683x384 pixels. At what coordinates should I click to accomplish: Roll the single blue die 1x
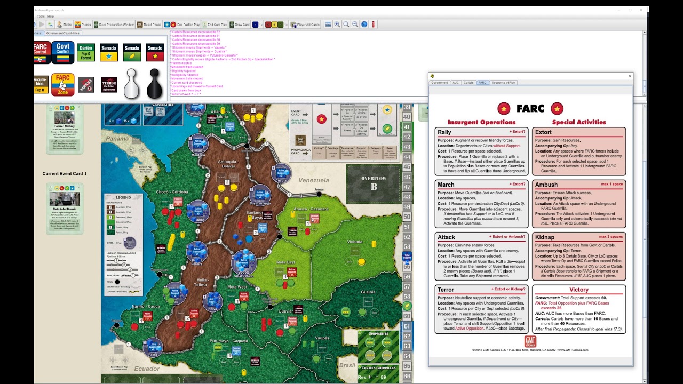pos(258,25)
